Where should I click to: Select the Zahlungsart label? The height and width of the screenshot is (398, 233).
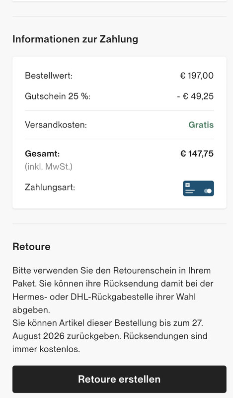[x=50, y=188]
